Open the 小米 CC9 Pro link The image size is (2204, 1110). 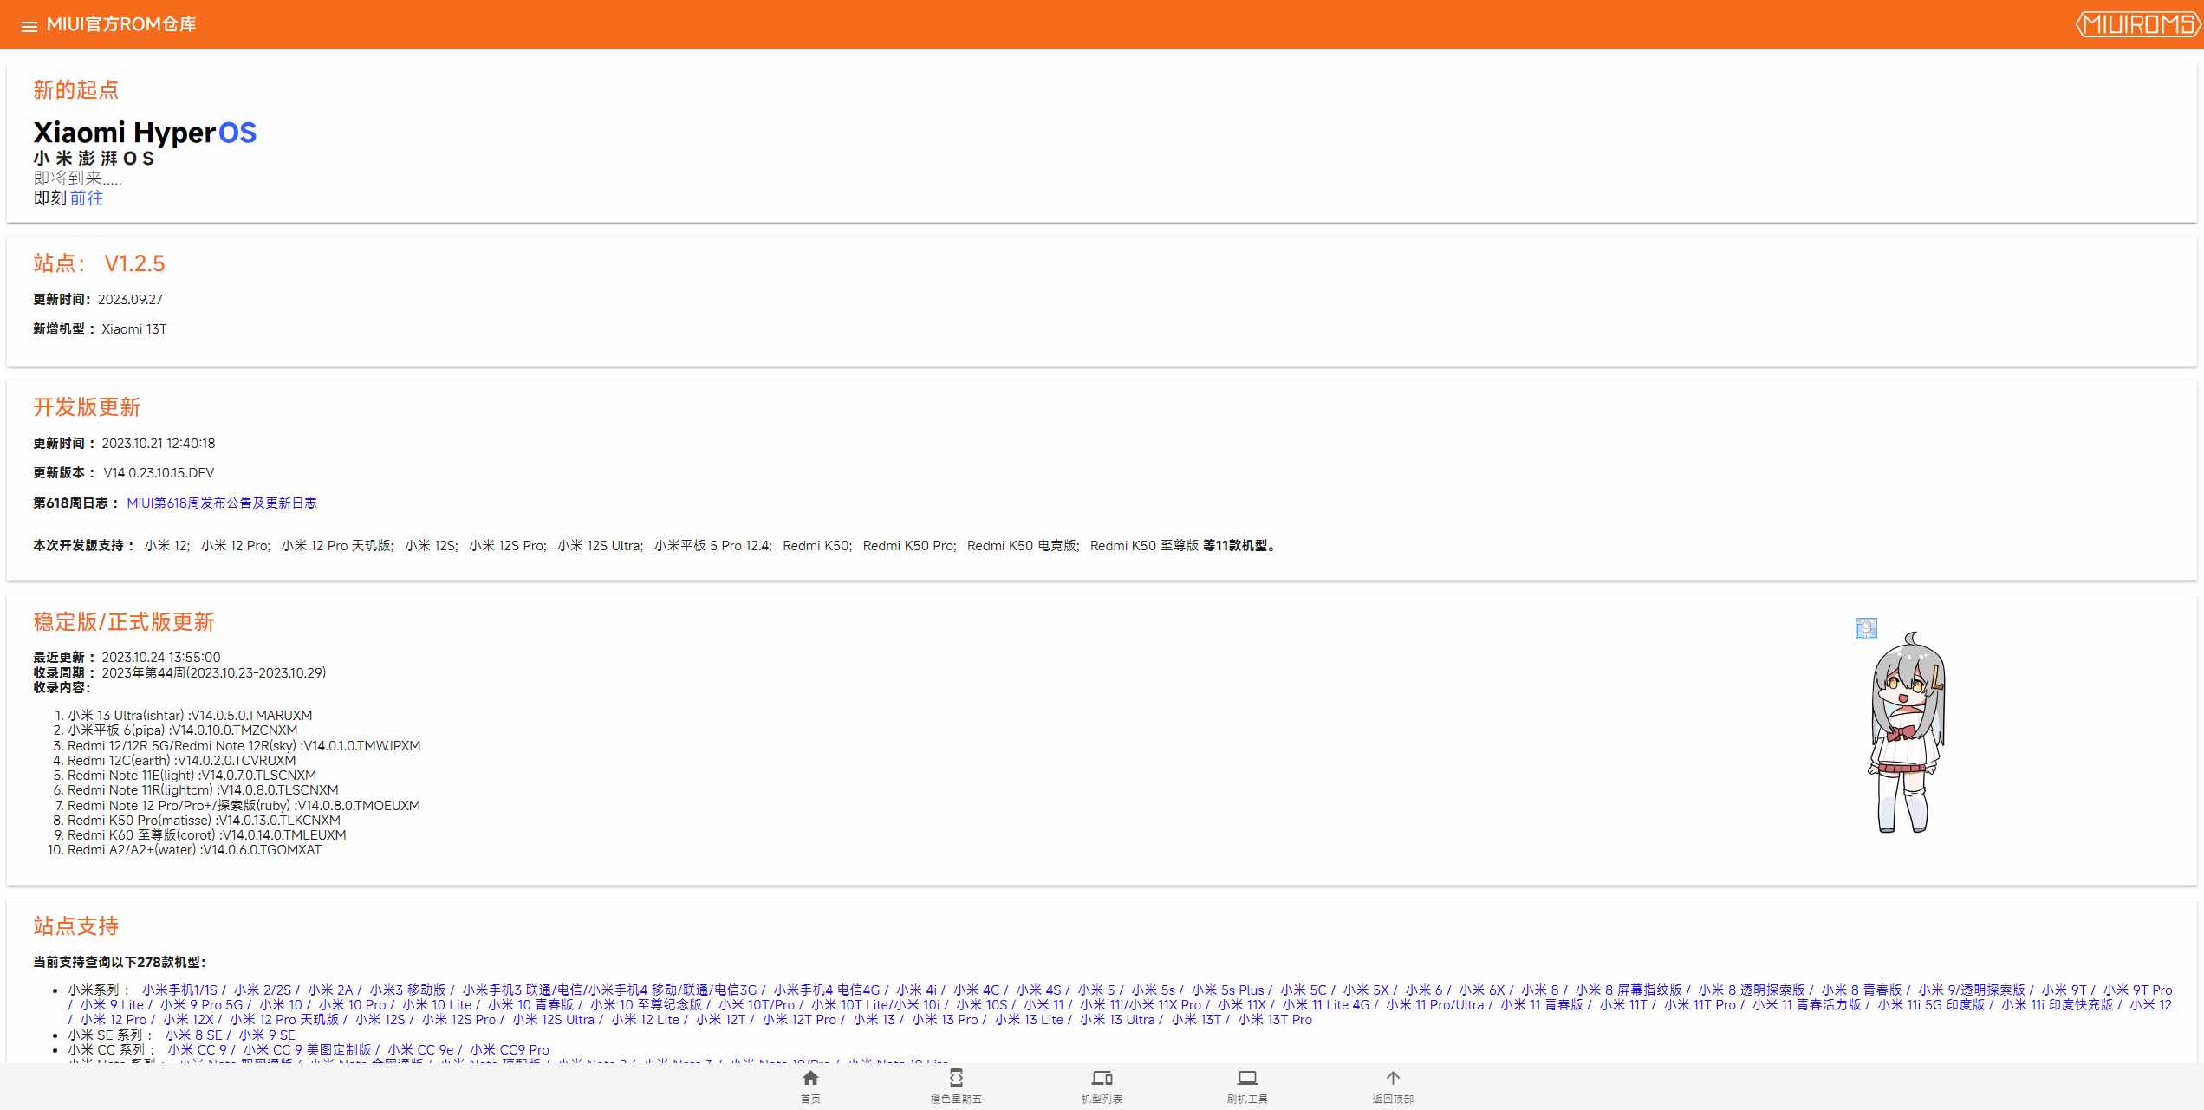coord(509,1050)
